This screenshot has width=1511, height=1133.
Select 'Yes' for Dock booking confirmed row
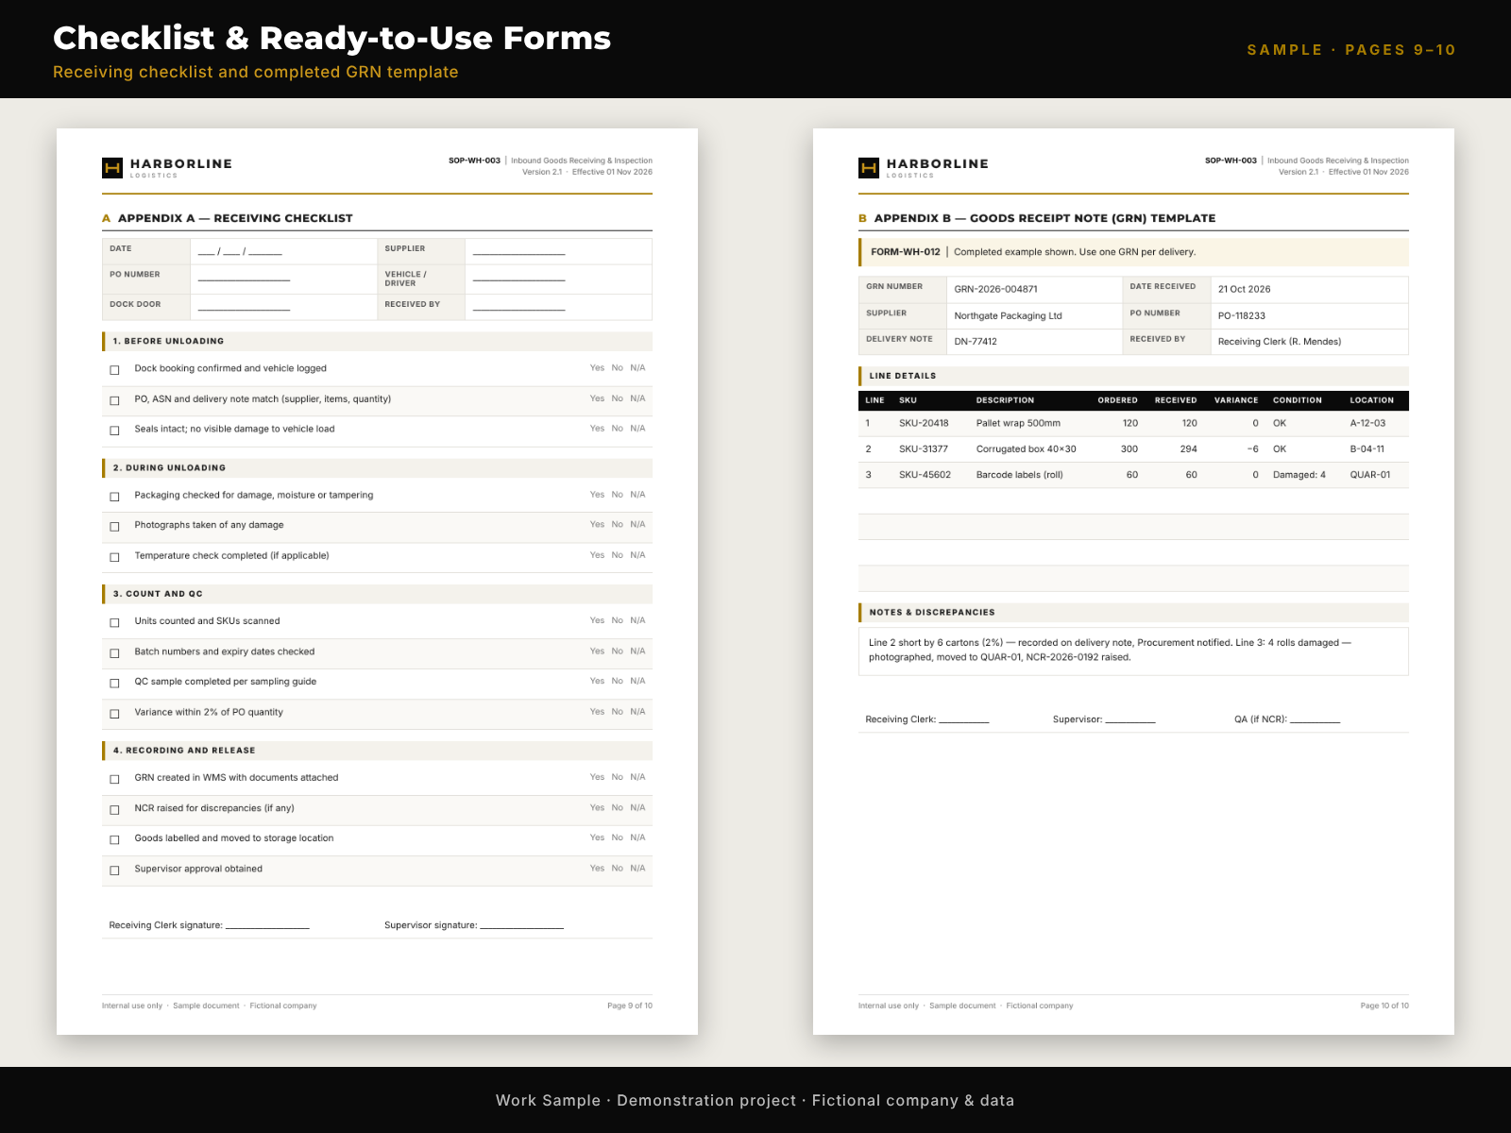tap(597, 368)
